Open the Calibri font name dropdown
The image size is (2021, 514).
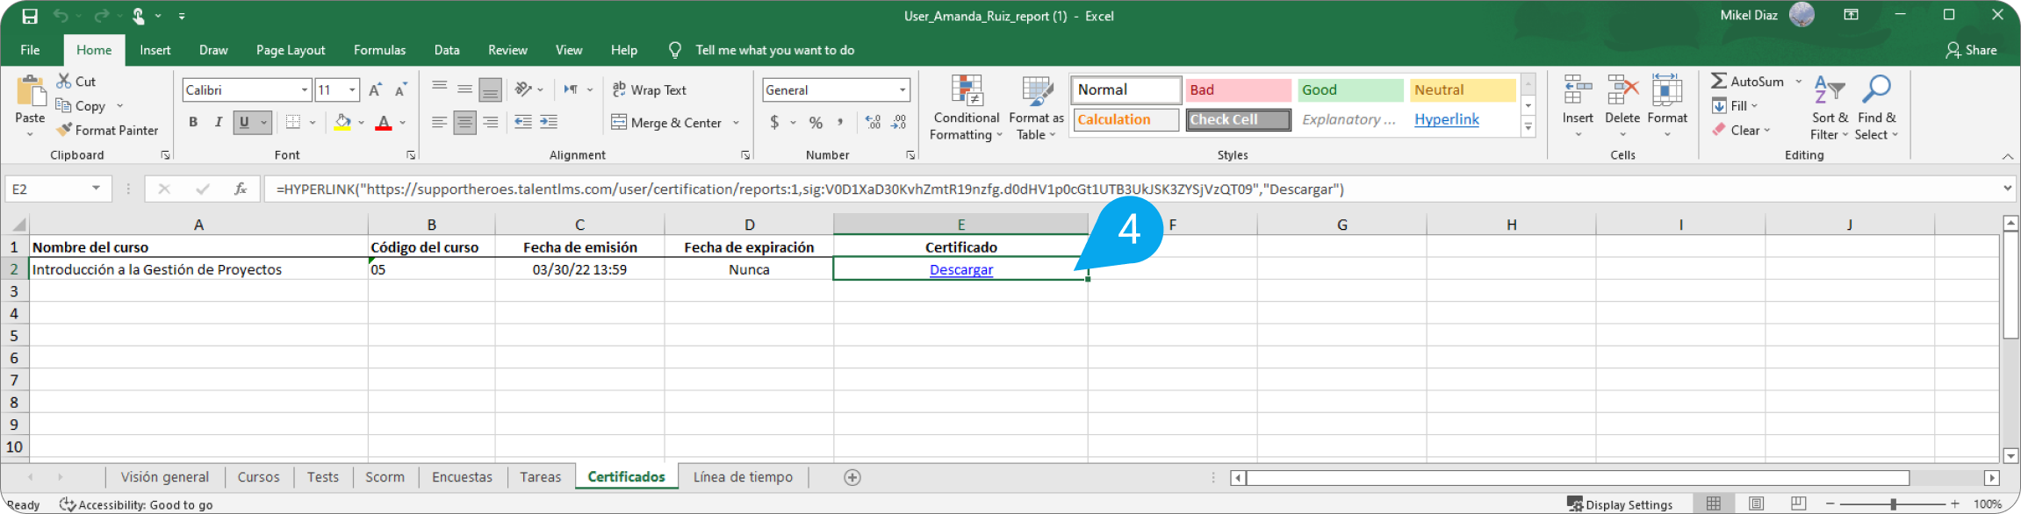(305, 90)
